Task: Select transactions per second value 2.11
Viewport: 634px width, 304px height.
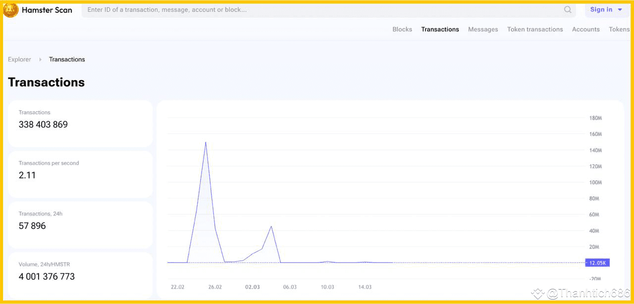Action: tap(27, 175)
